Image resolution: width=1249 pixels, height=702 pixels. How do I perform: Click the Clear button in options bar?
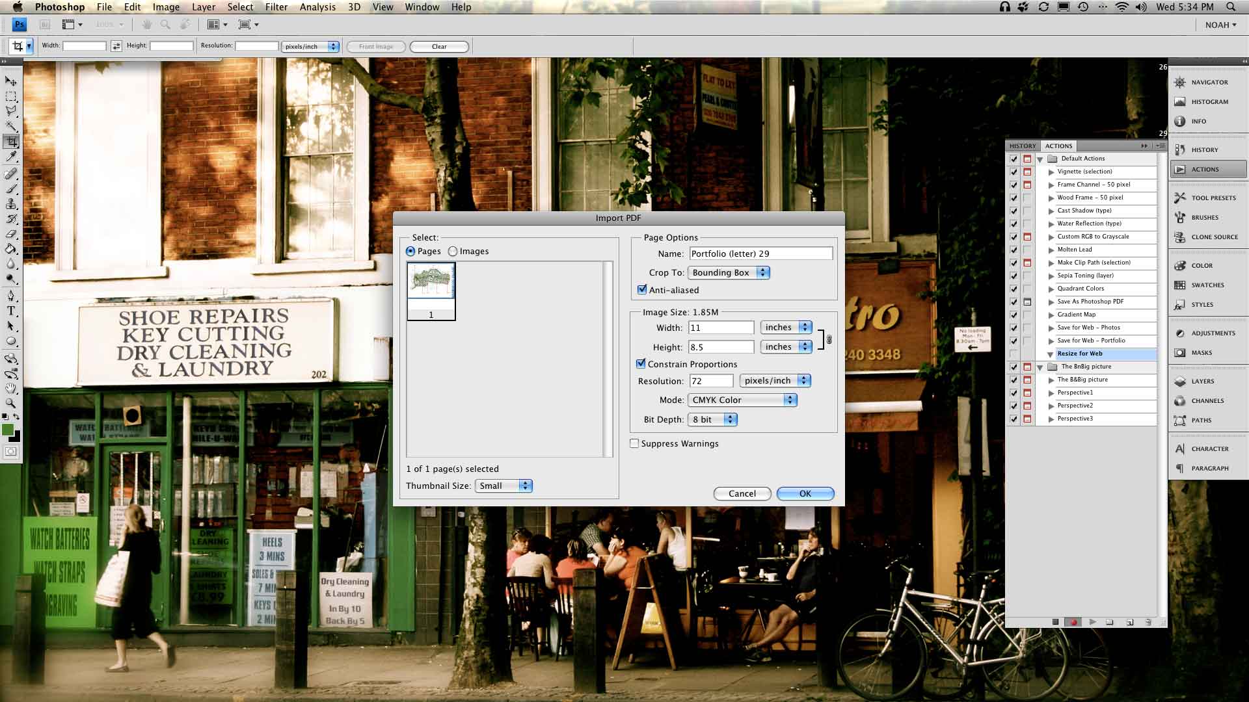(439, 46)
